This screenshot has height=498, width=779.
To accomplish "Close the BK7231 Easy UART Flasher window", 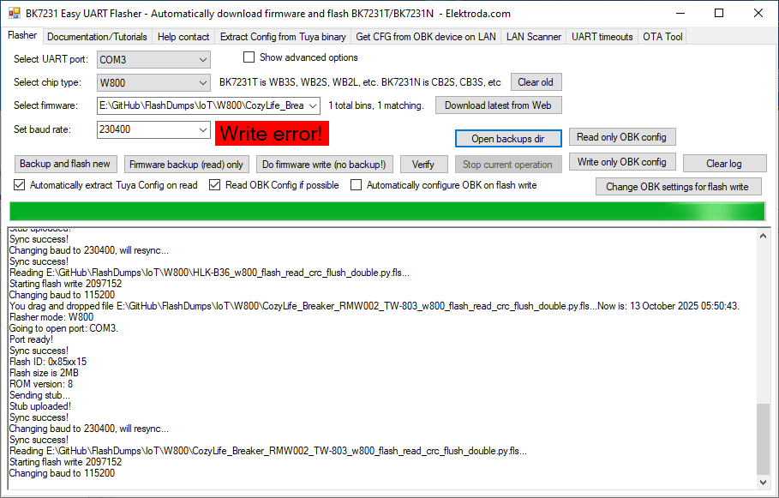I will (x=758, y=14).
